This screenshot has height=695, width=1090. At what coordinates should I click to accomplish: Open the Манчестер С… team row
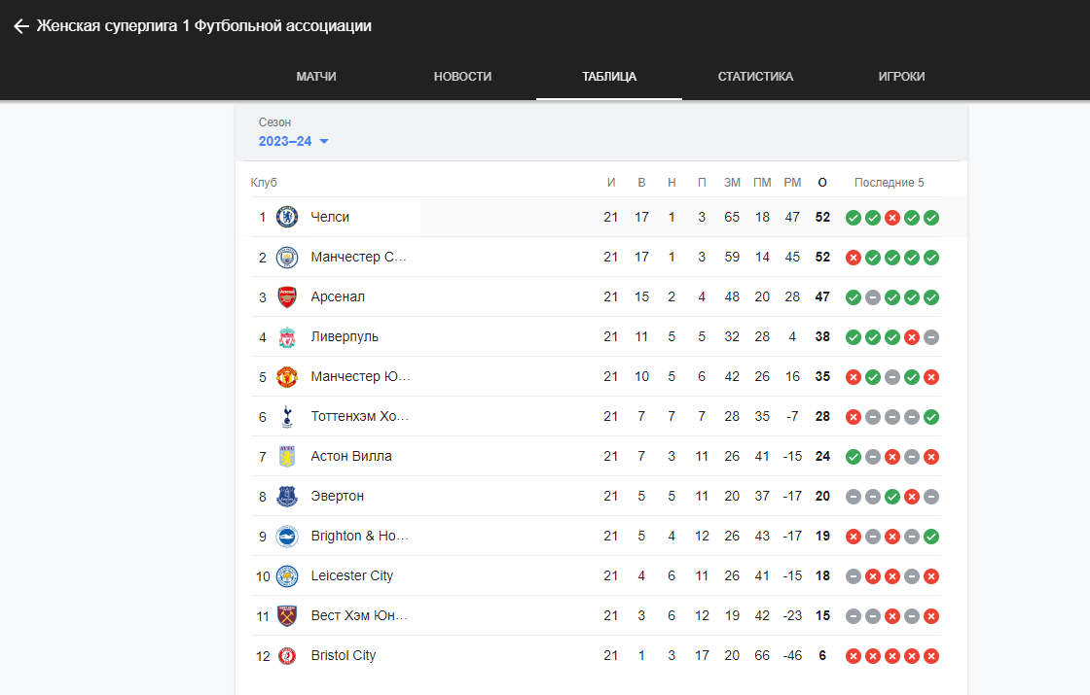click(x=596, y=257)
